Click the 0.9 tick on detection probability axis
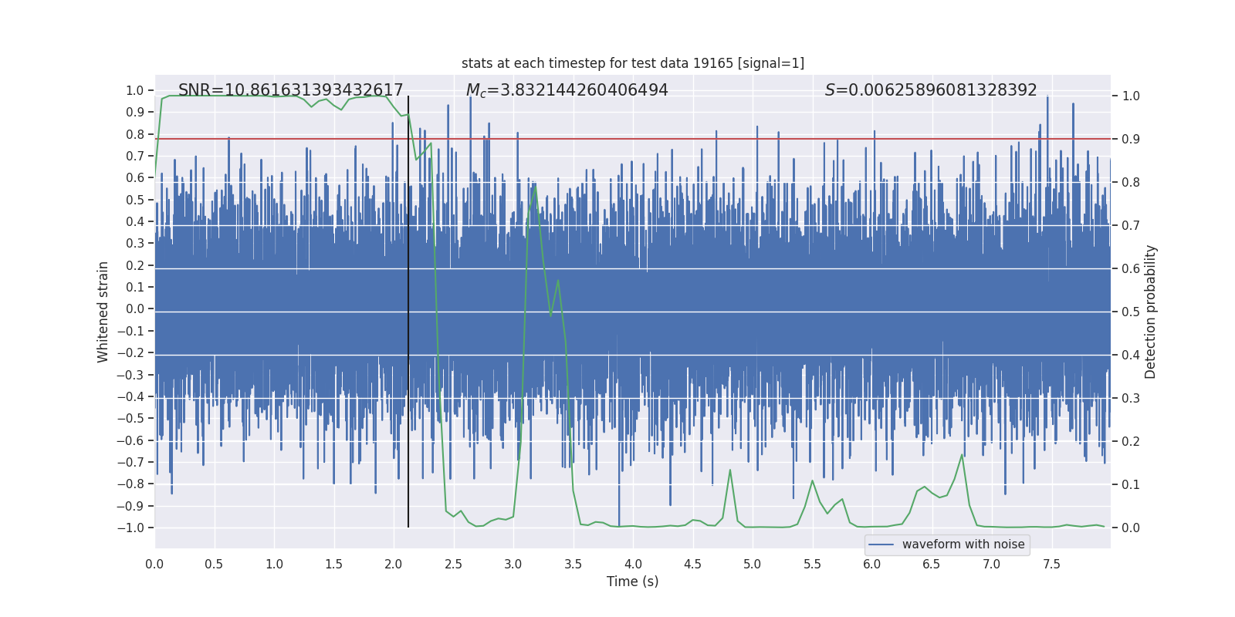 [1131, 139]
